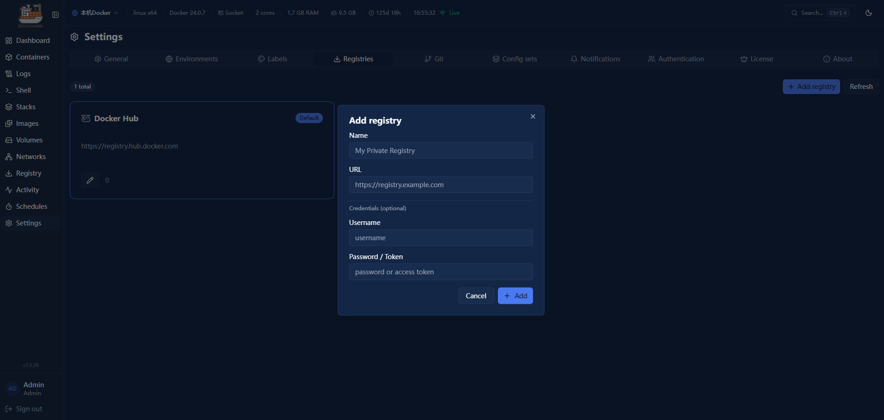The height and width of the screenshot is (420, 884).
Task: Click the Socket connection label
Action: 230,13
